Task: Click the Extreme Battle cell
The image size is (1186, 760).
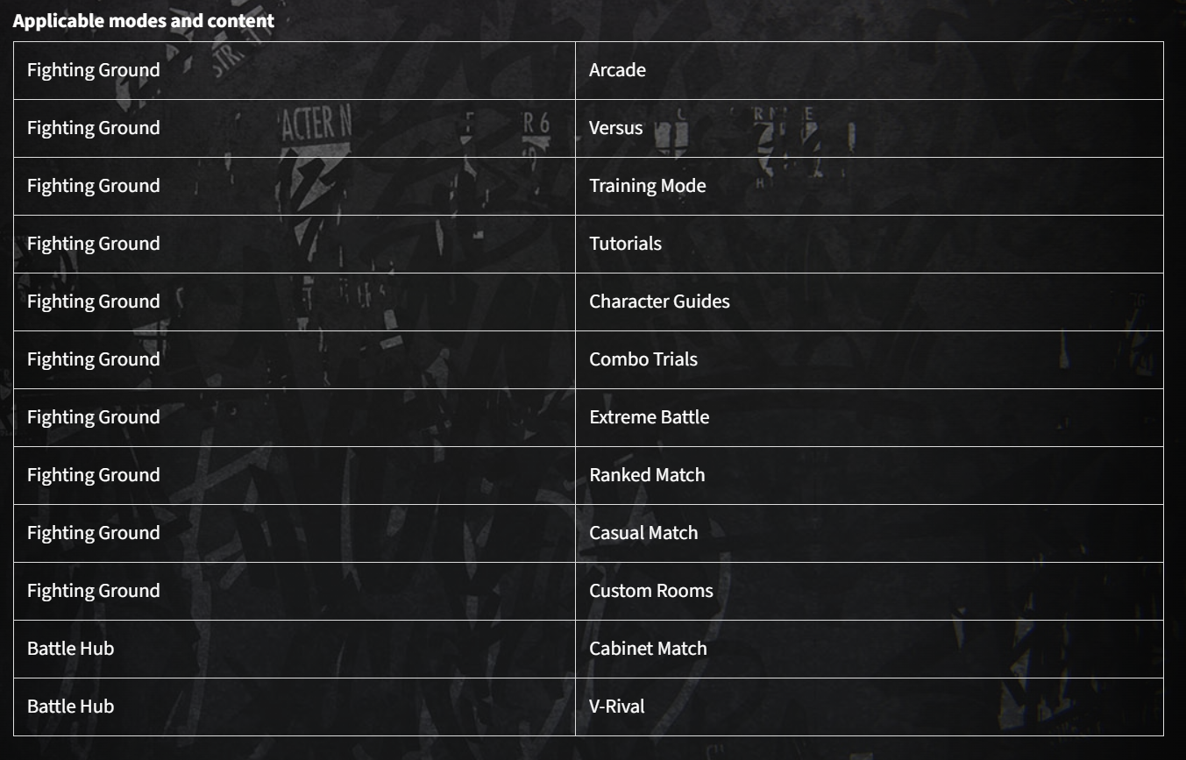Action: tap(649, 417)
